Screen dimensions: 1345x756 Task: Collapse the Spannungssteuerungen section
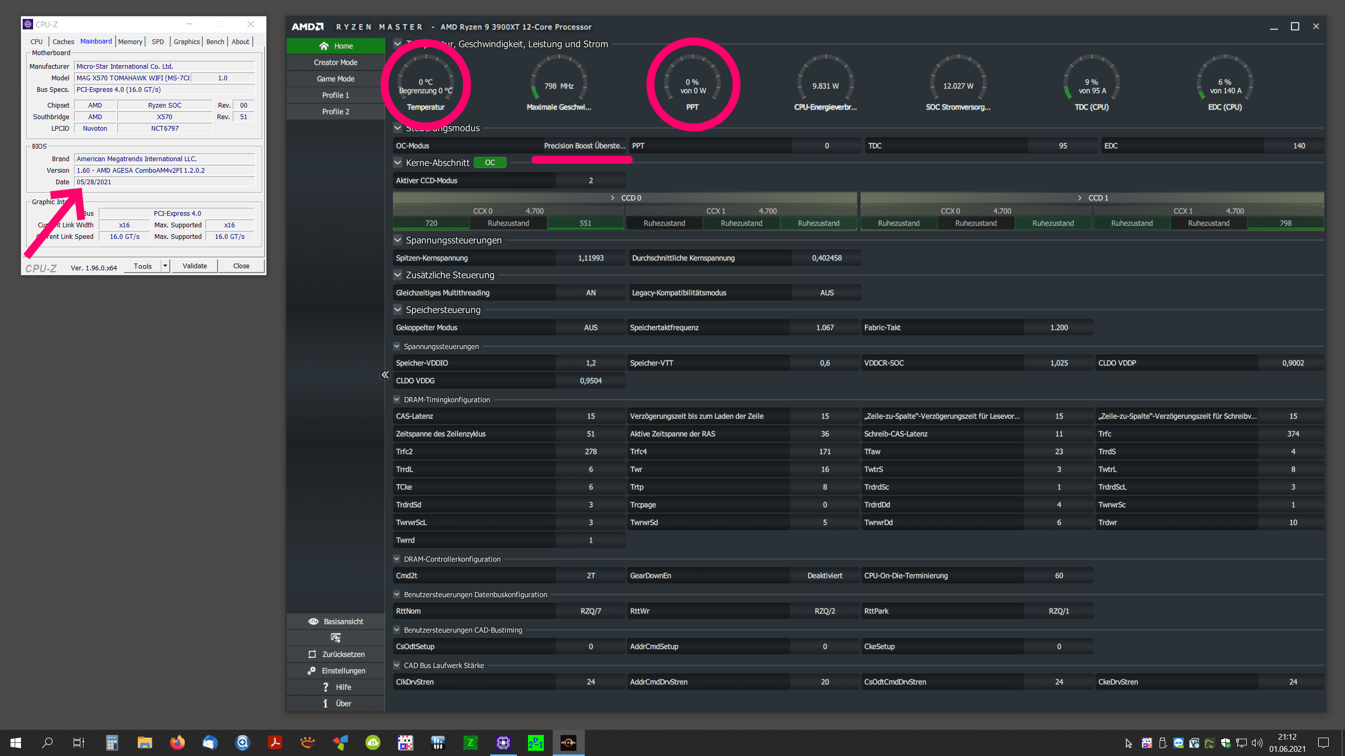[x=398, y=240]
